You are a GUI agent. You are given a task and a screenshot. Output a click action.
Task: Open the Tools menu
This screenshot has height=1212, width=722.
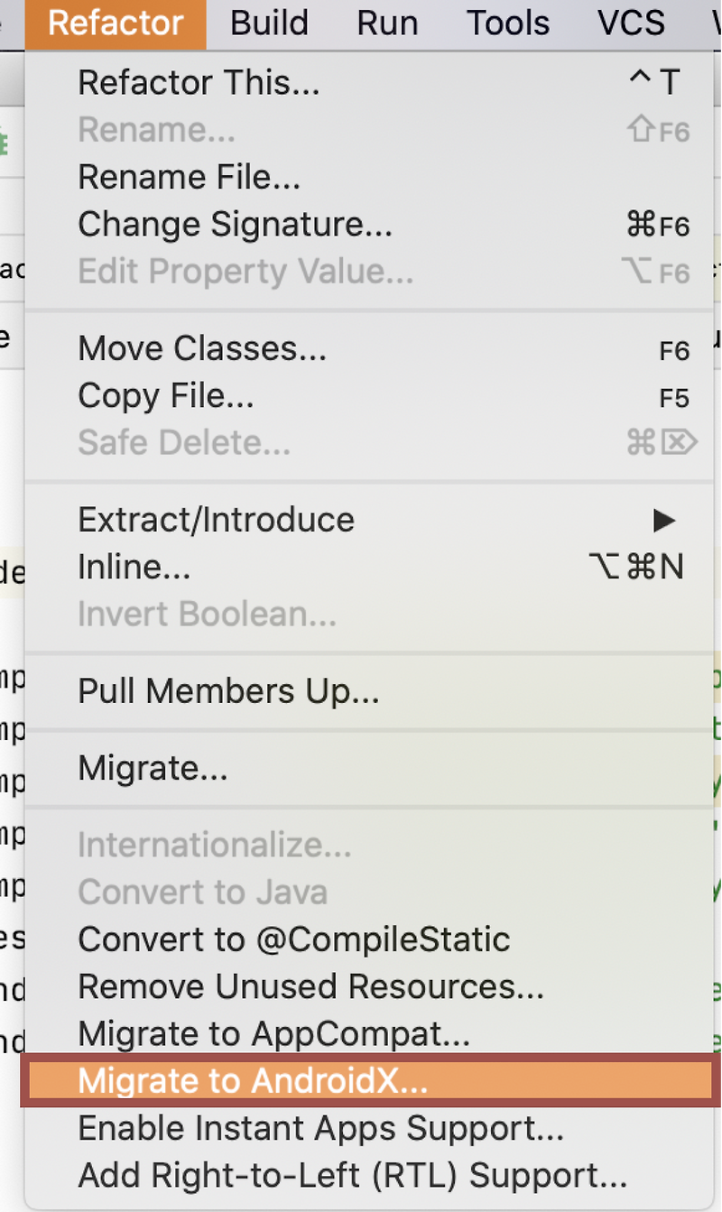[507, 23]
